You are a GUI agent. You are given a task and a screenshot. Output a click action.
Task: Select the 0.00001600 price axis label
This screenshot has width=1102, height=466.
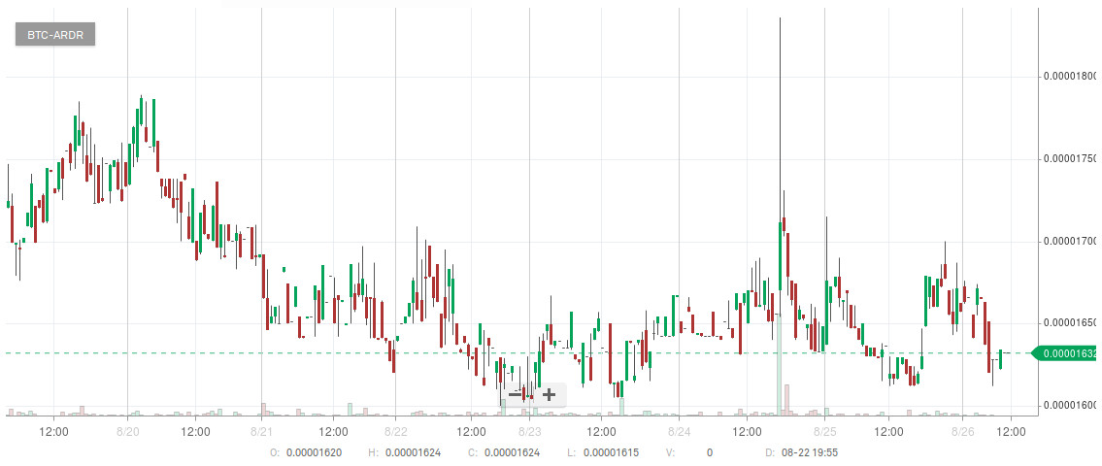click(1070, 406)
